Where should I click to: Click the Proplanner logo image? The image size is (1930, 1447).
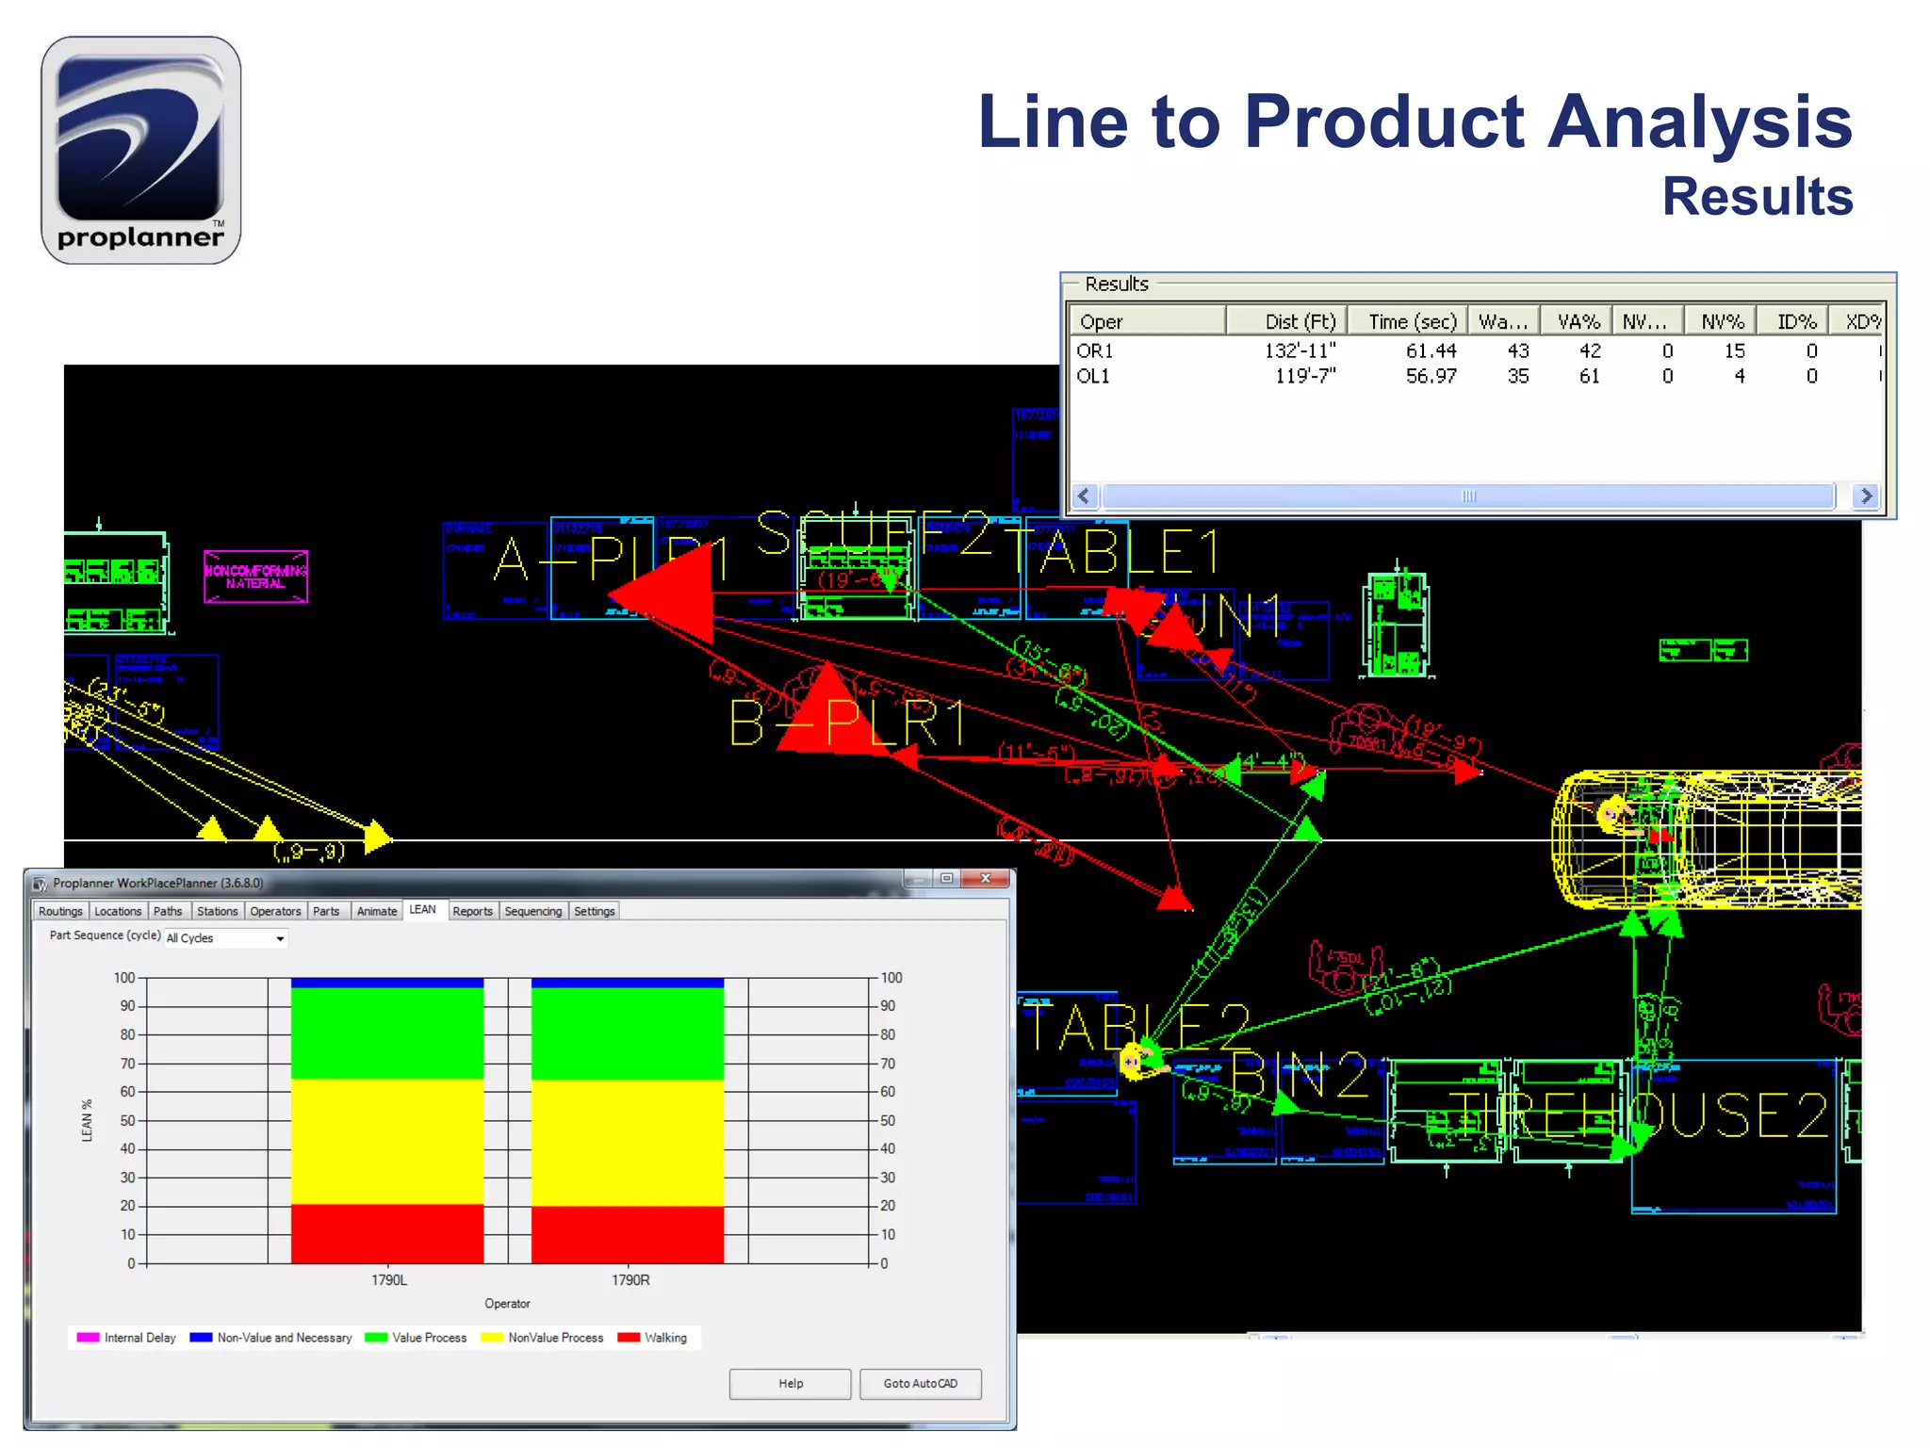141,151
